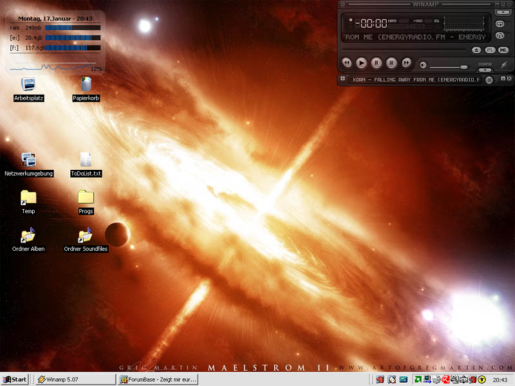
Task: Toggle the Media Library with ML button
Action: coord(503,50)
